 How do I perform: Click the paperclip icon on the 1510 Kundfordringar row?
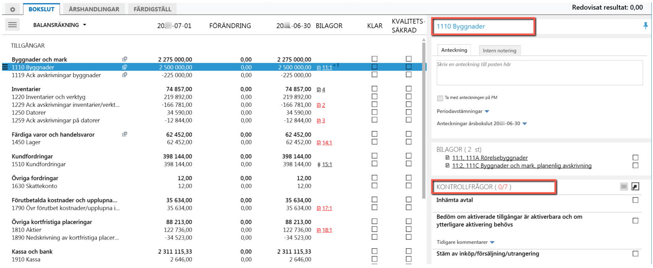319,165
